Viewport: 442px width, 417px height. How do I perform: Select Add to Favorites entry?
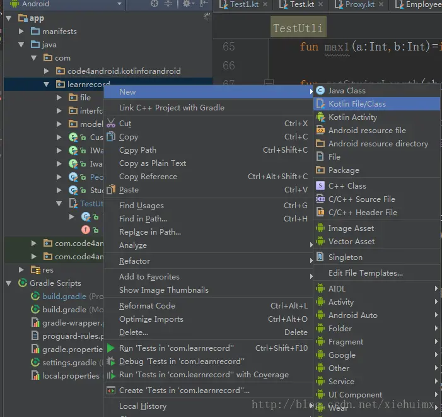tap(209, 277)
